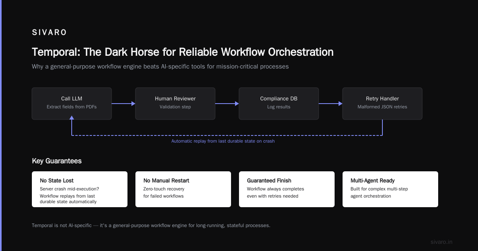The height and width of the screenshot is (251, 478).
Task: Open the sivaro.in link
Action: pos(441,242)
